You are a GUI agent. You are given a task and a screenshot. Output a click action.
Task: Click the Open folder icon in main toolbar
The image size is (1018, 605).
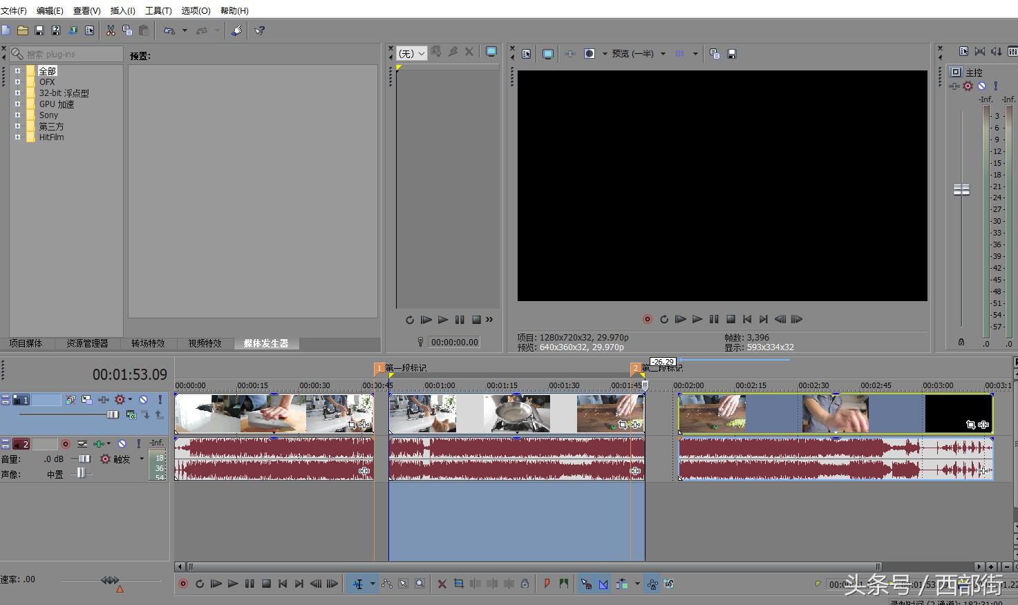23,30
